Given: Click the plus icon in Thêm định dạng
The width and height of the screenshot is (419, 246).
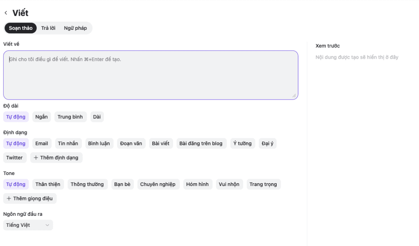Looking at the screenshot, I should [x=36, y=158].
